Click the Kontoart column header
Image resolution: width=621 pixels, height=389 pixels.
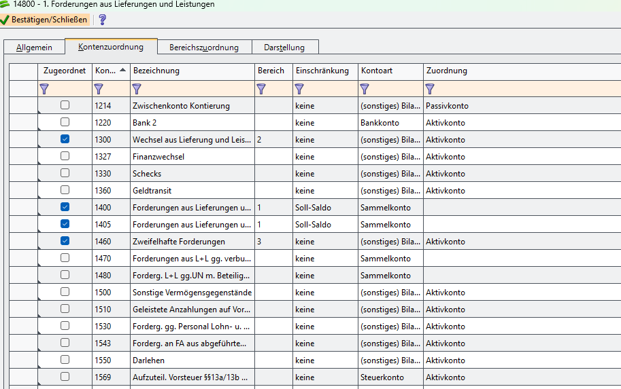(x=377, y=71)
